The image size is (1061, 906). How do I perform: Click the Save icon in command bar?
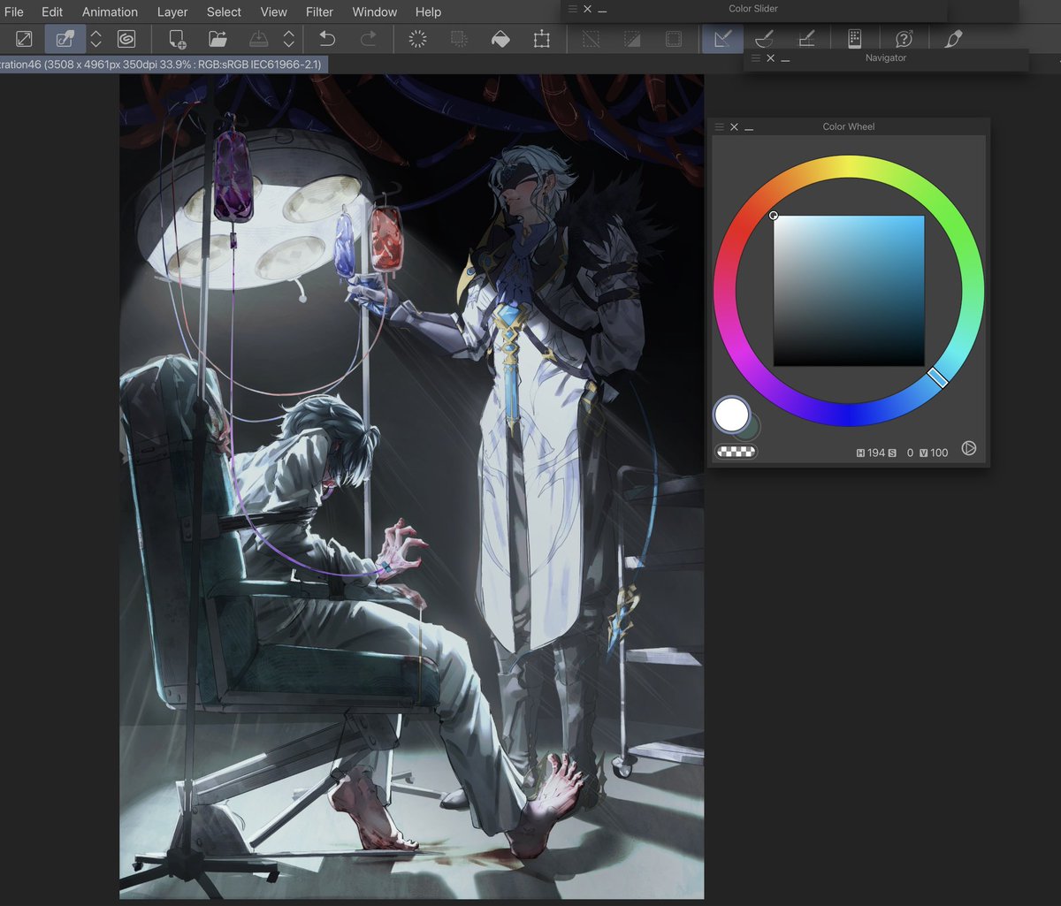[x=258, y=39]
